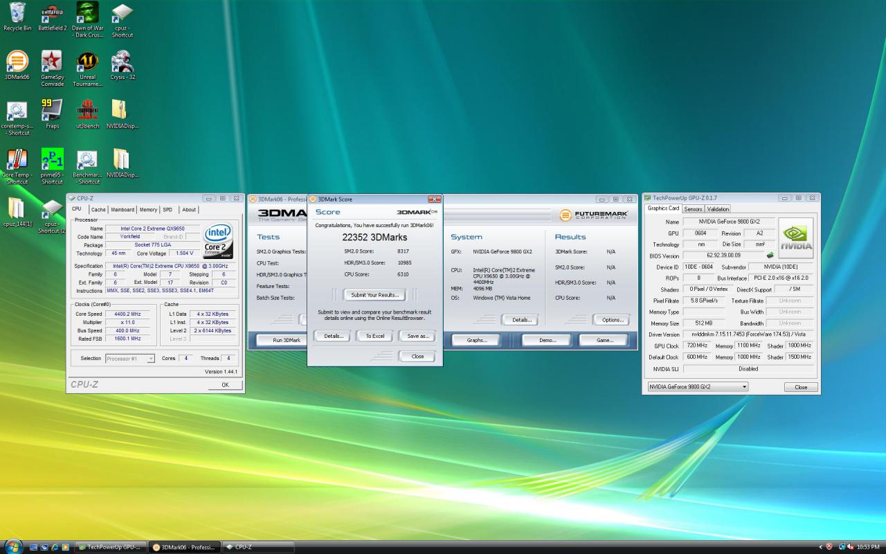Open the Benchmar... Shortcut desktop icon

click(x=87, y=166)
